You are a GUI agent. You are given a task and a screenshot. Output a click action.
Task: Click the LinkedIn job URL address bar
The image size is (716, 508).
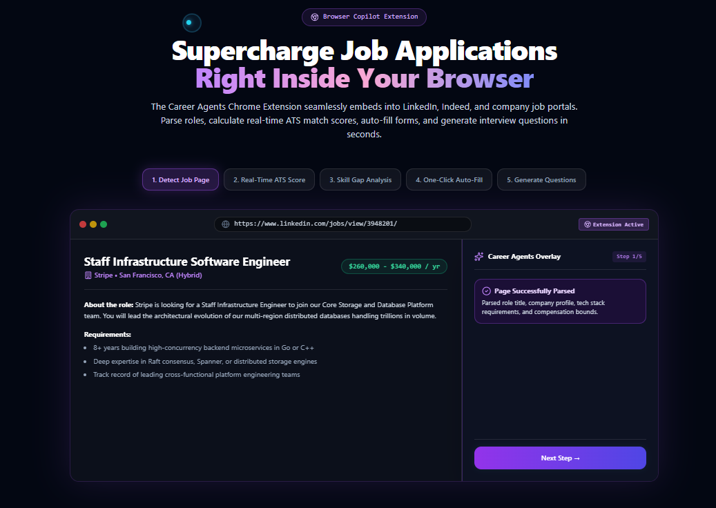pyautogui.click(x=342, y=224)
